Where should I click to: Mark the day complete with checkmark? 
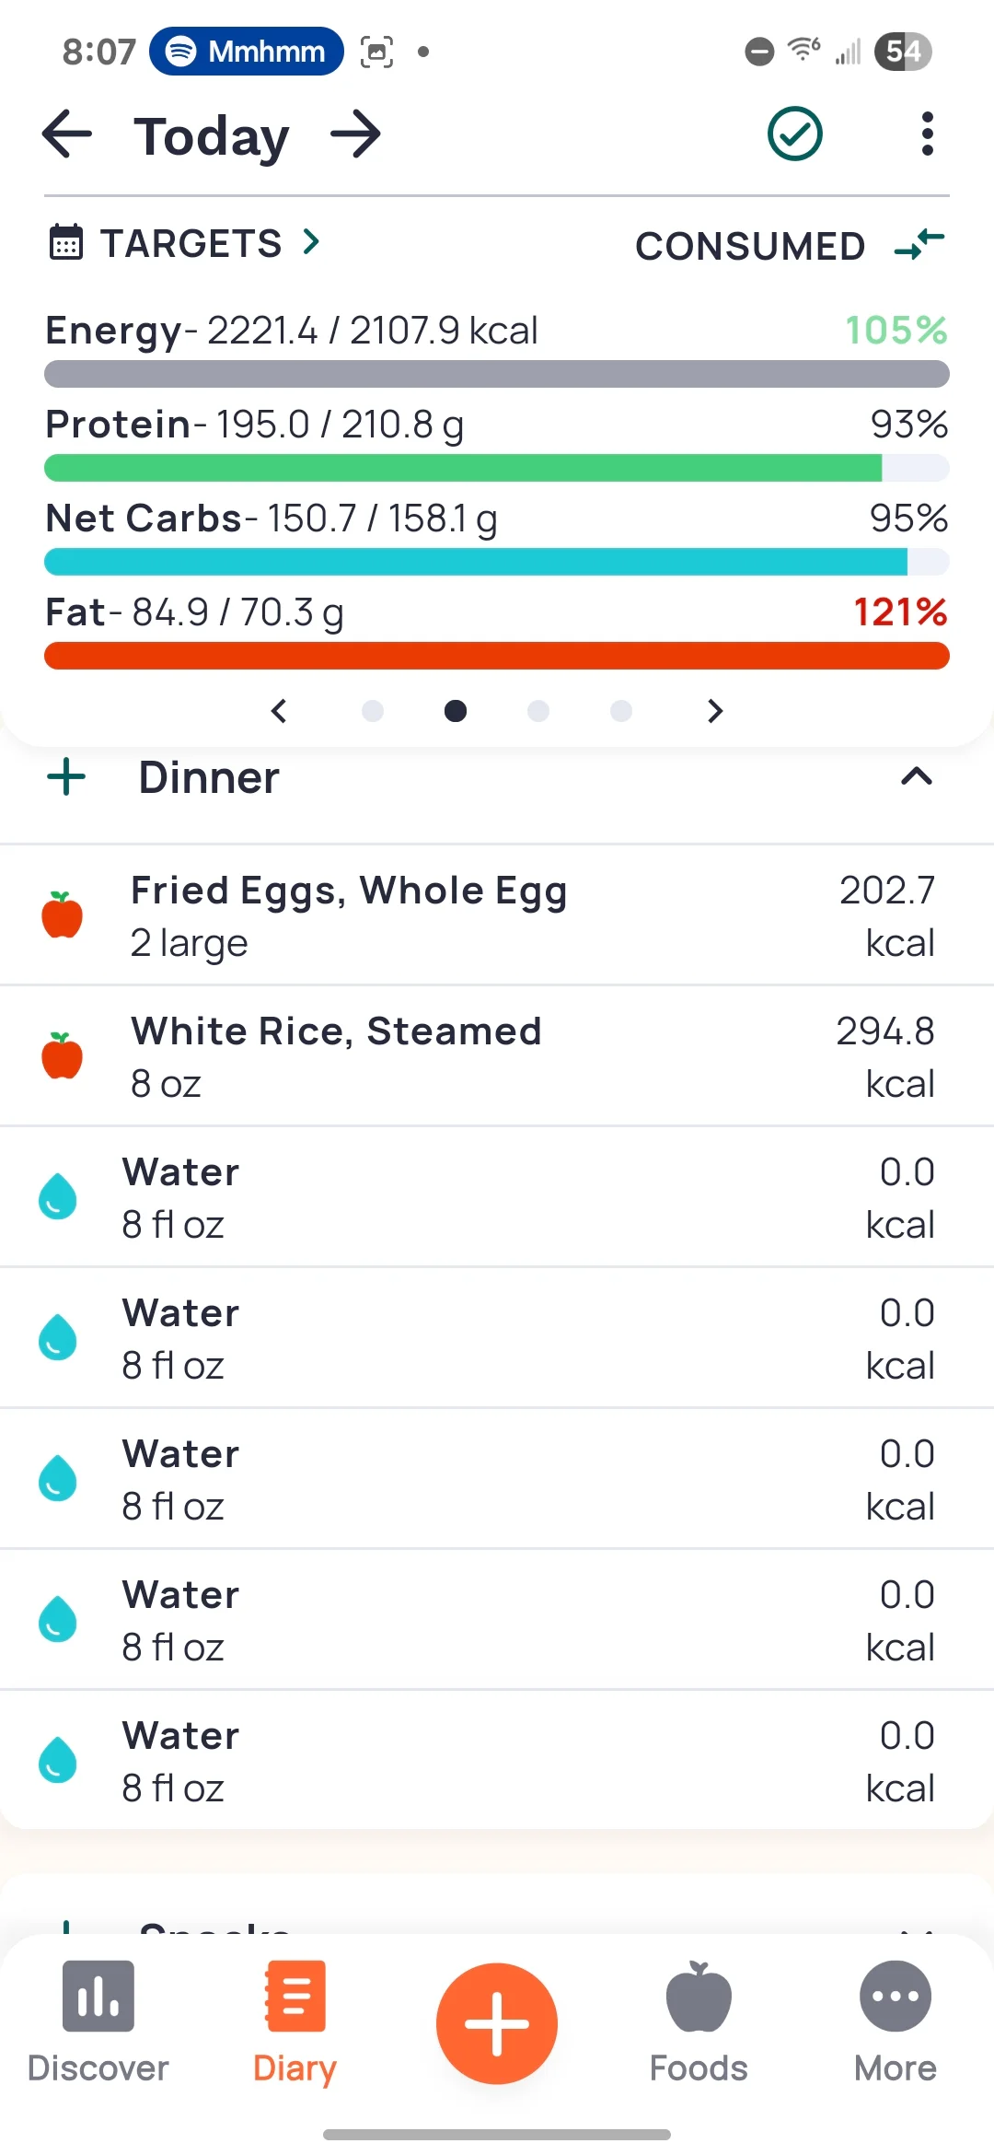tap(794, 134)
